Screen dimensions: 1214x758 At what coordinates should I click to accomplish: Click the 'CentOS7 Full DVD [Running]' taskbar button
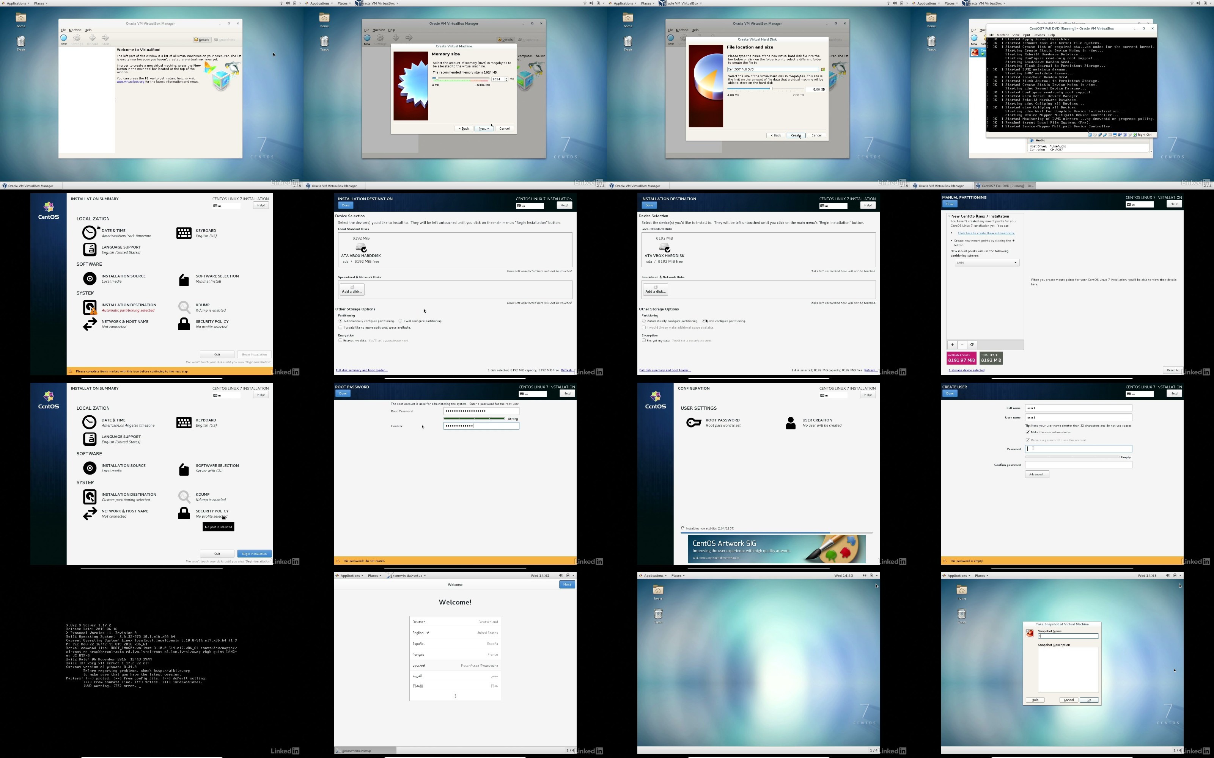point(1004,186)
